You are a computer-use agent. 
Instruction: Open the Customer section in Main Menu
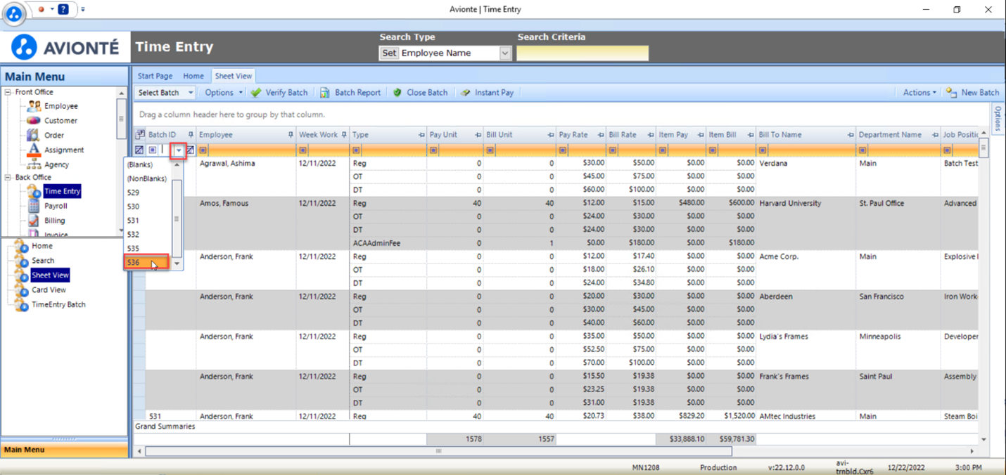(61, 121)
